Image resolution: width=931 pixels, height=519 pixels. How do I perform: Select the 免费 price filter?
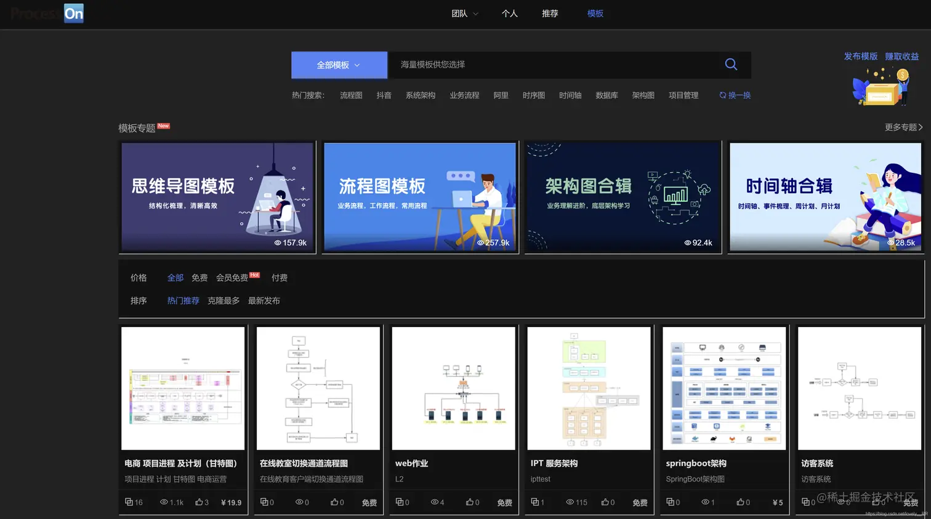point(199,277)
